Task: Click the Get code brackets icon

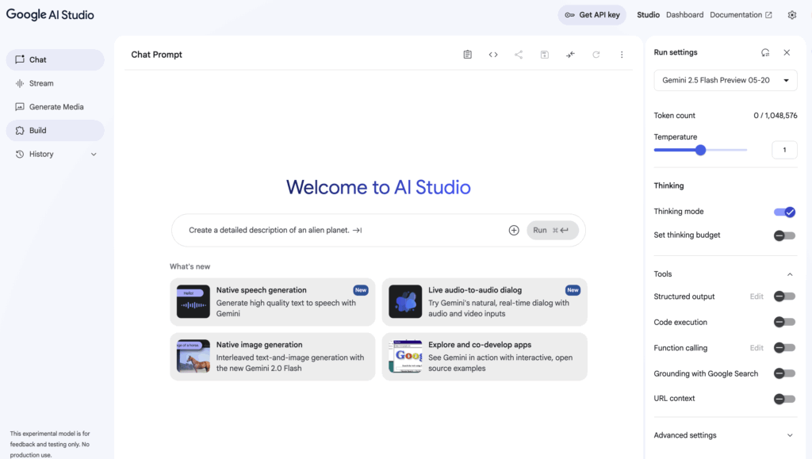Action: tap(493, 55)
